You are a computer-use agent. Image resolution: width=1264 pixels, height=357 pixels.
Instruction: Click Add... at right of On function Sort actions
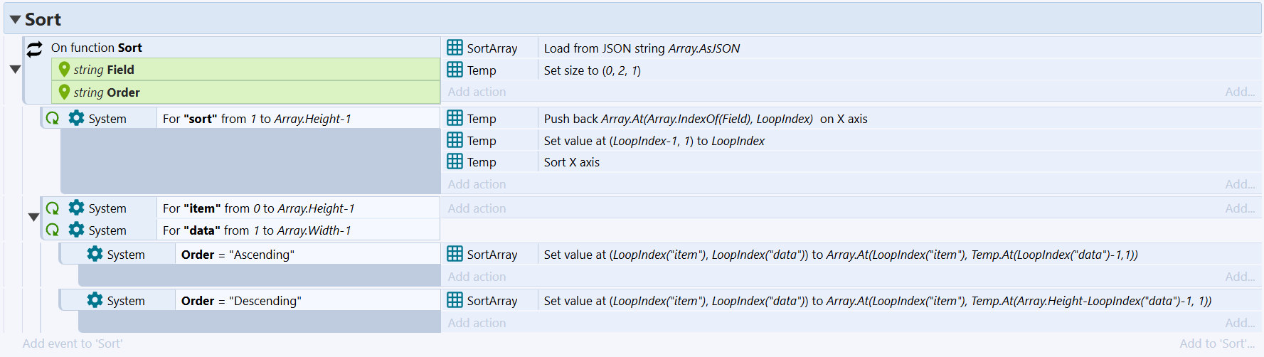pos(1240,92)
